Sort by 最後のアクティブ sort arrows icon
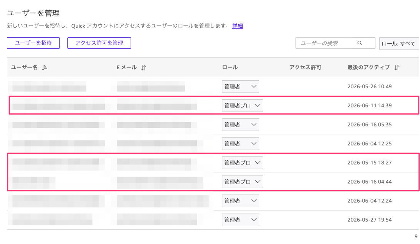Image resolution: width=420 pixels, height=244 pixels. (x=397, y=68)
